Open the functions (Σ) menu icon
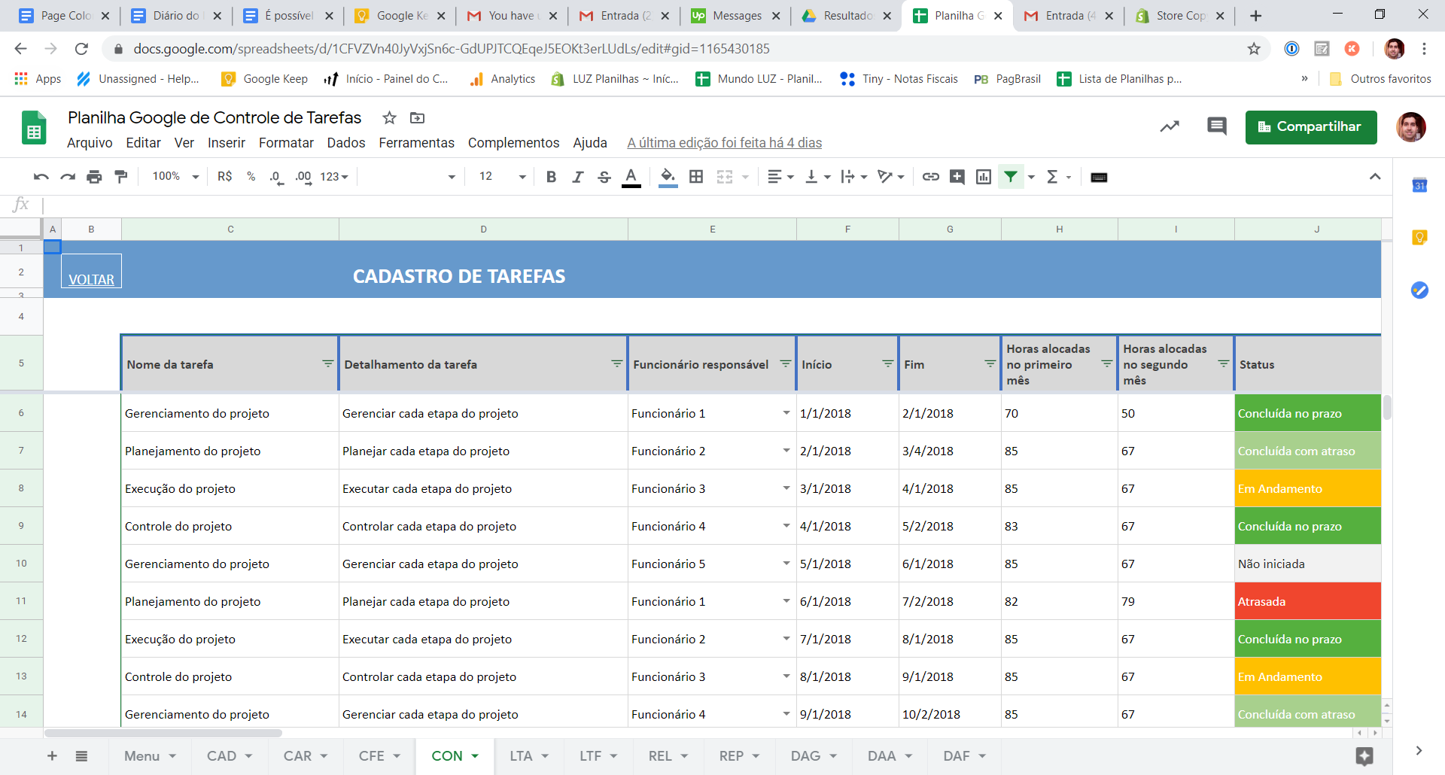Image resolution: width=1445 pixels, height=775 pixels. (x=1053, y=177)
